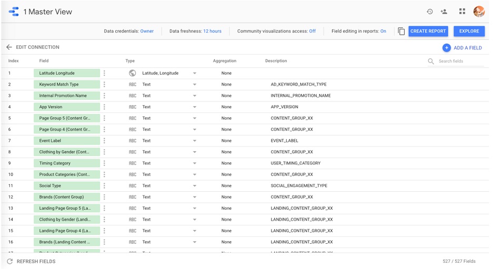Click the Create Report button

pyautogui.click(x=428, y=31)
